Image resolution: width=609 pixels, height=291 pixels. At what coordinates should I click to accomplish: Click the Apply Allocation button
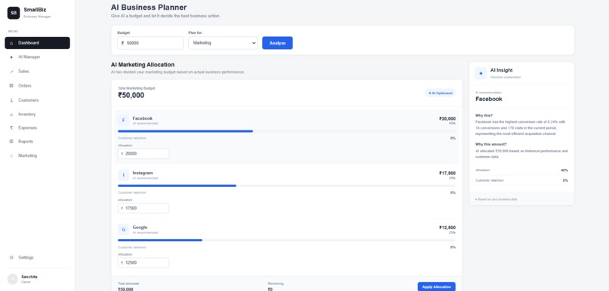(x=437, y=286)
